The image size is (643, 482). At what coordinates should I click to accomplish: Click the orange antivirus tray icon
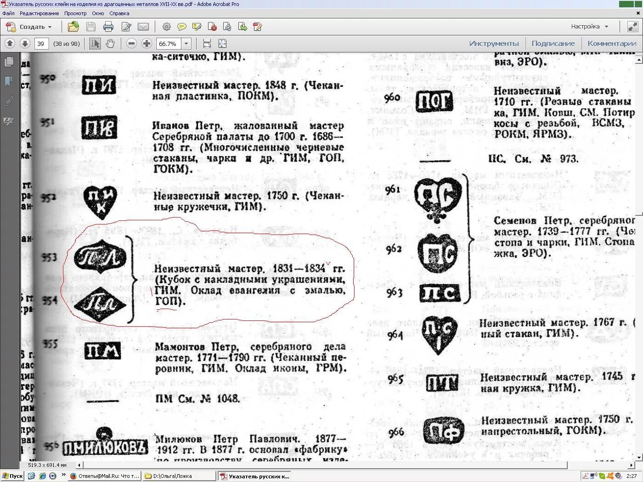[610, 476]
